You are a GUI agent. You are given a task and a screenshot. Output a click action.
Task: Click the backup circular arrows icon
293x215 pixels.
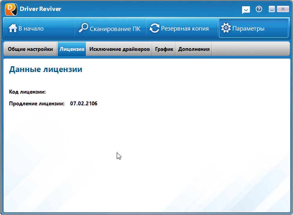tap(154, 28)
